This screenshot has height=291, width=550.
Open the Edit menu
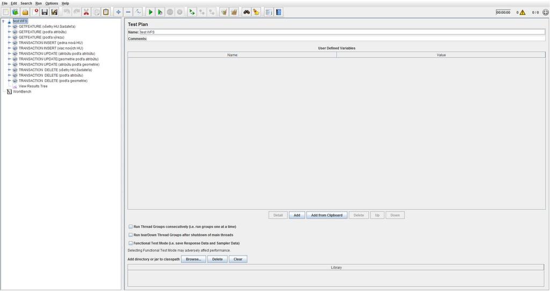click(x=13, y=4)
